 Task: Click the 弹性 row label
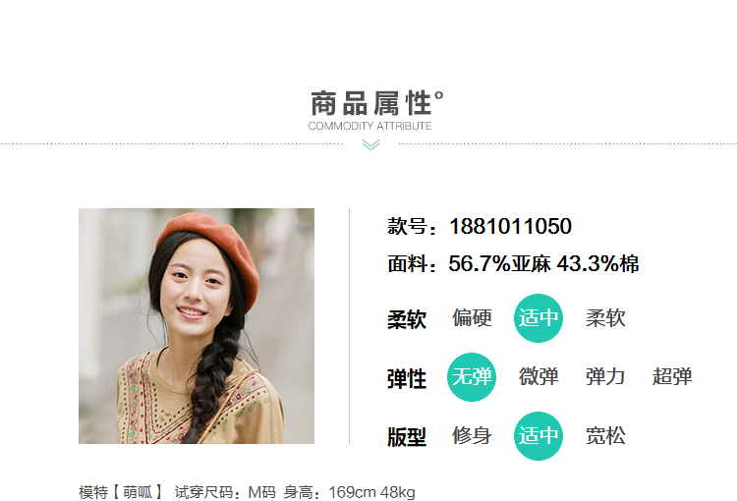tap(407, 379)
